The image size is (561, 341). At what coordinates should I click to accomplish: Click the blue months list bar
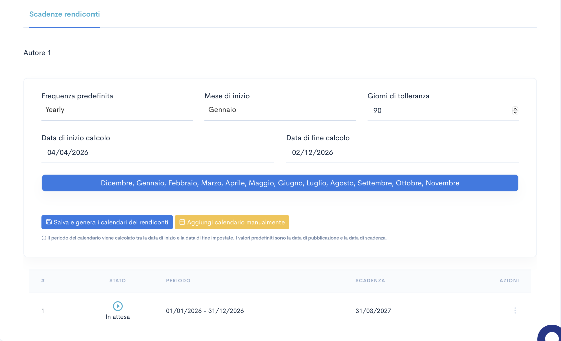coord(280,183)
